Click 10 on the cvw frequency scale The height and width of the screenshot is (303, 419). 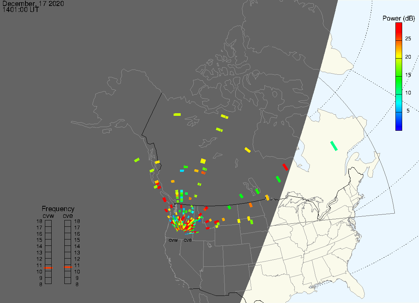click(39, 272)
